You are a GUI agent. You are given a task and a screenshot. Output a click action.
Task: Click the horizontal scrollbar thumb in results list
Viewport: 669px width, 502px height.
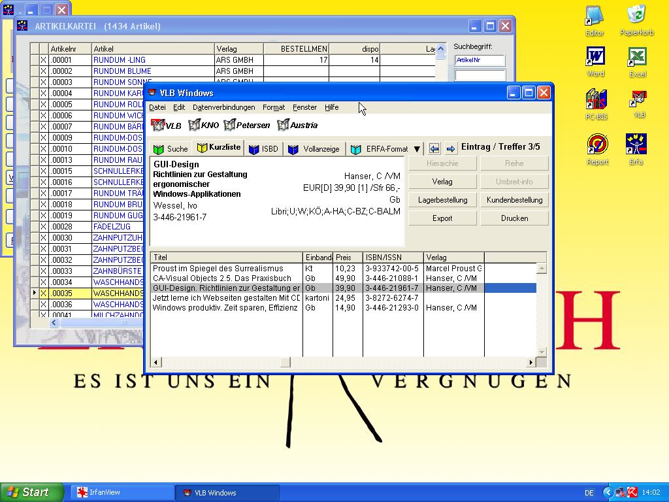pos(286,362)
